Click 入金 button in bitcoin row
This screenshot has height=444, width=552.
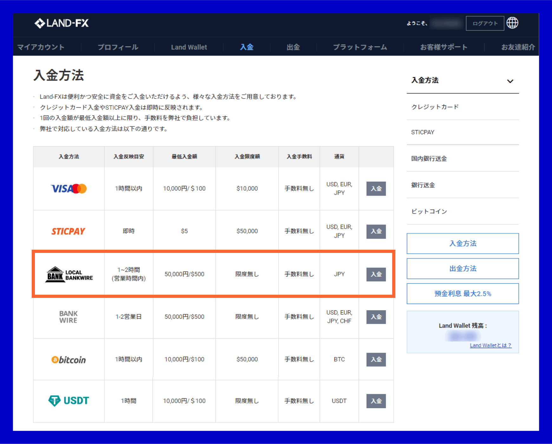[376, 360]
